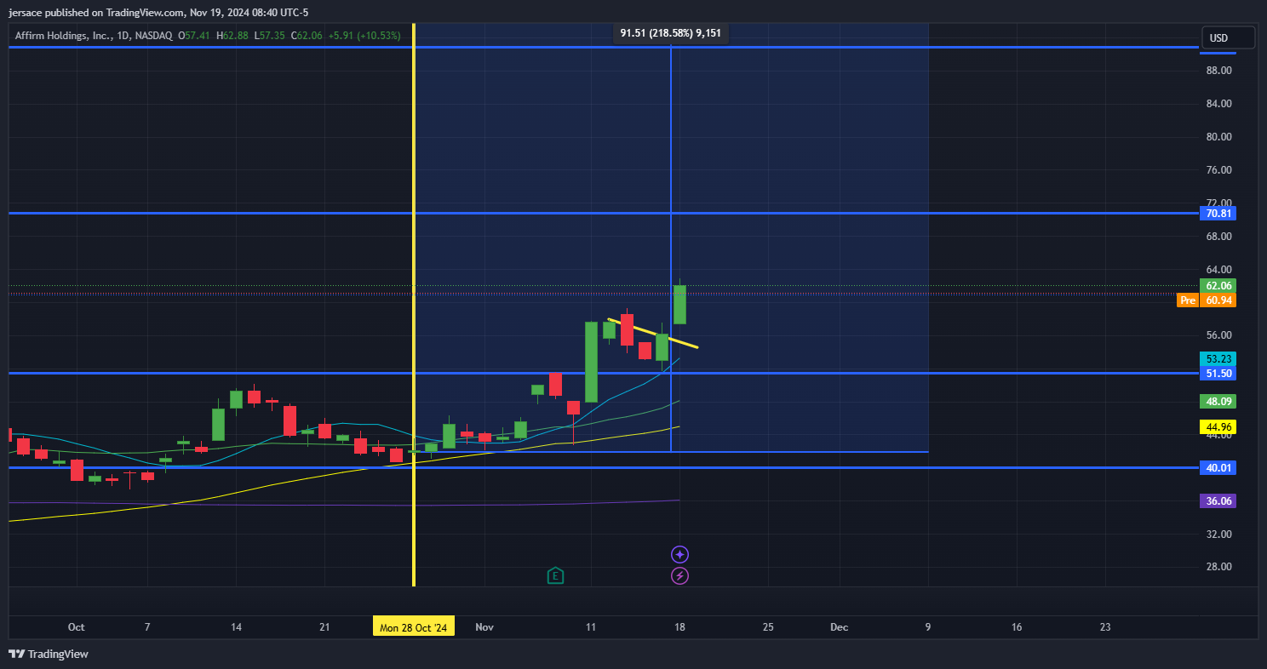Click the 28.00 price axis value
Image resolution: width=1267 pixels, height=669 pixels.
pos(1219,567)
